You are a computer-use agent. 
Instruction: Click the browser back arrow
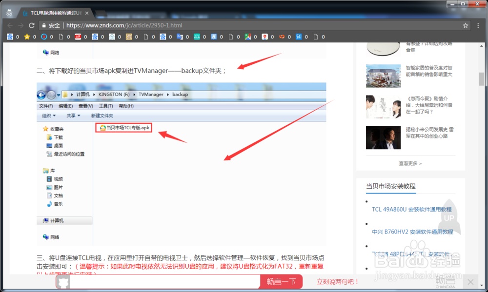coord(10,25)
